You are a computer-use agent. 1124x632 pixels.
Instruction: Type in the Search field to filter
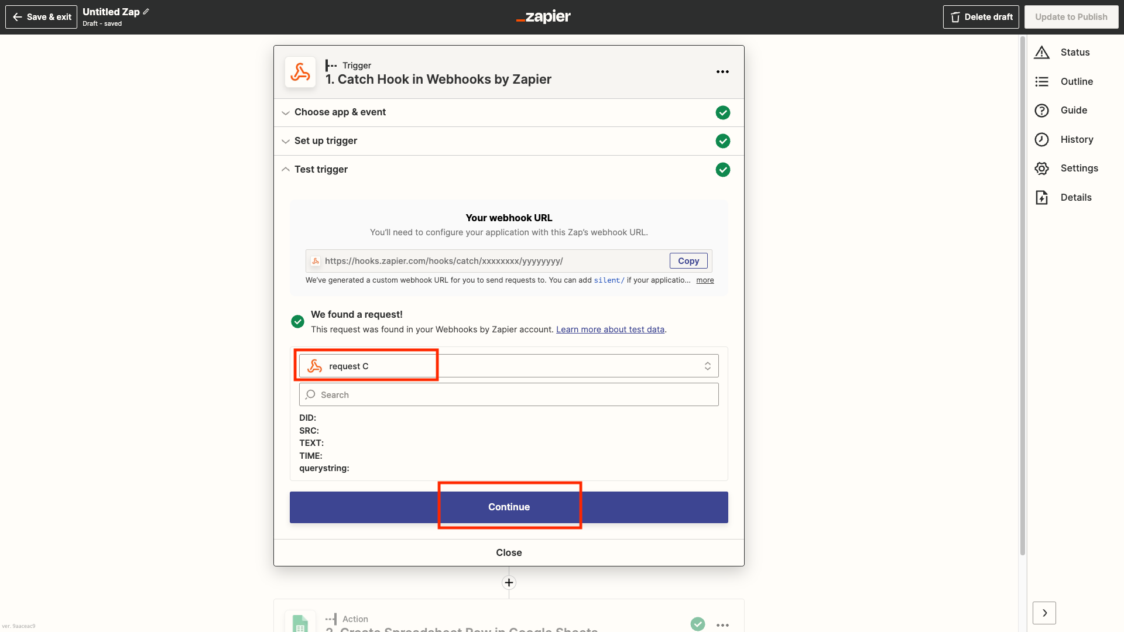pos(509,394)
